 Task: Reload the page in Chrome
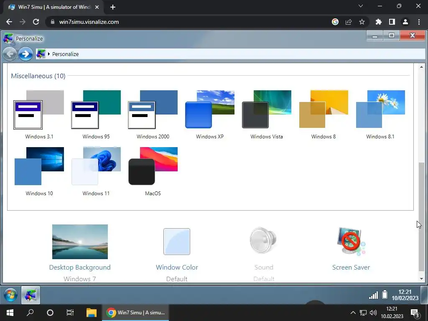36,22
